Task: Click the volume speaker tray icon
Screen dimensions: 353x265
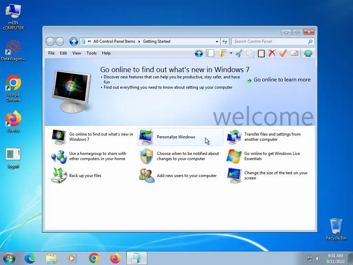Action: pyautogui.click(x=318, y=258)
